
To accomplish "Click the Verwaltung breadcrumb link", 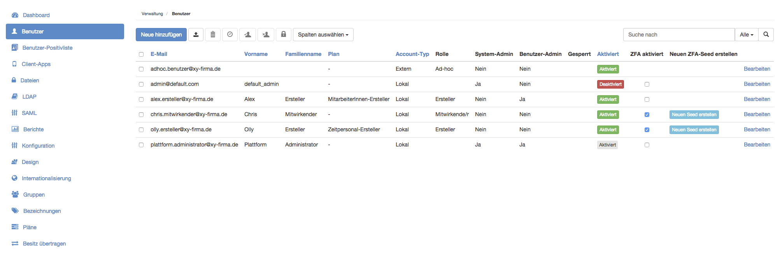I will coord(152,14).
